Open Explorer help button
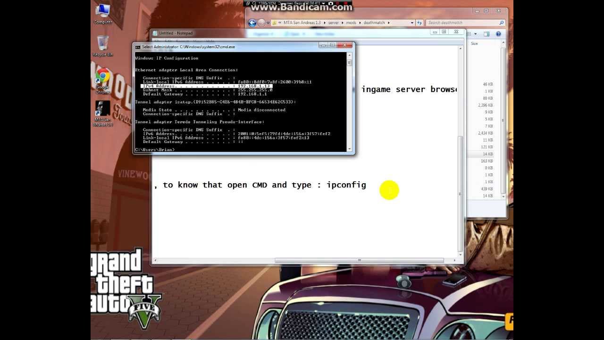Viewport: 604px width, 340px height. pyautogui.click(x=498, y=34)
